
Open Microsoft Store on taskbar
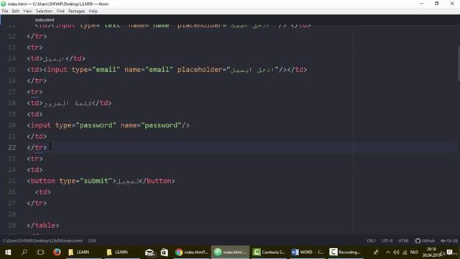165,253
